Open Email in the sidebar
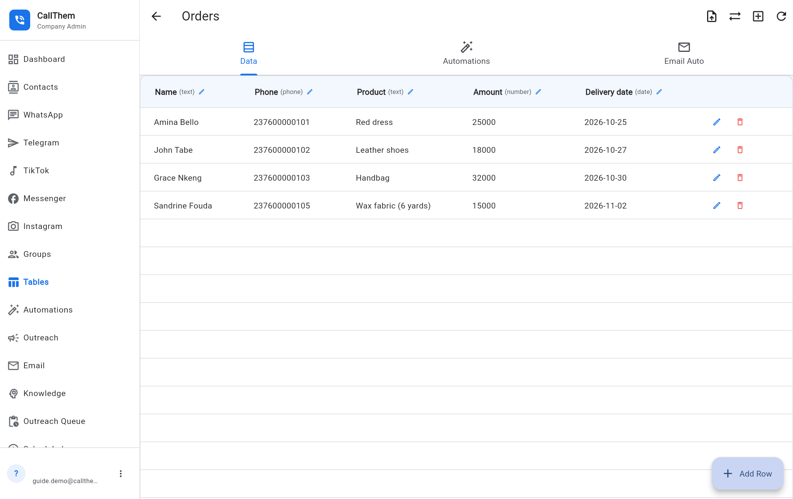Image resolution: width=793 pixels, height=499 pixels. (x=70, y=366)
